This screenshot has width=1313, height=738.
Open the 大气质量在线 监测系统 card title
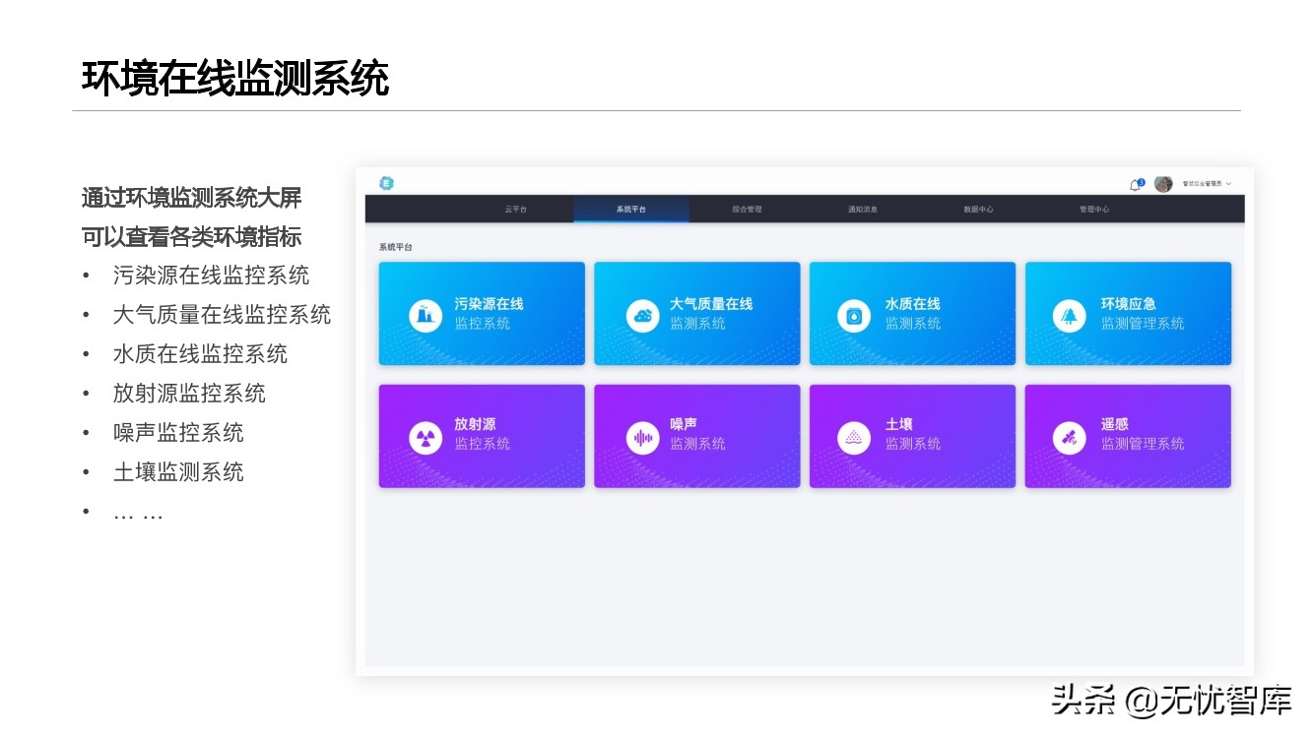click(x=711, y=314)
